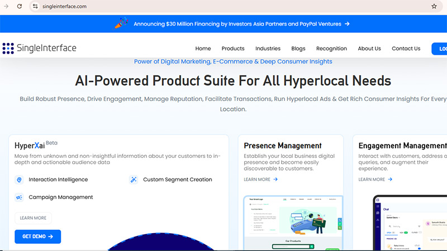Screen dimensions: 447x251
Task: Open site information icon in address bar
Action: (x=35, y=6)
